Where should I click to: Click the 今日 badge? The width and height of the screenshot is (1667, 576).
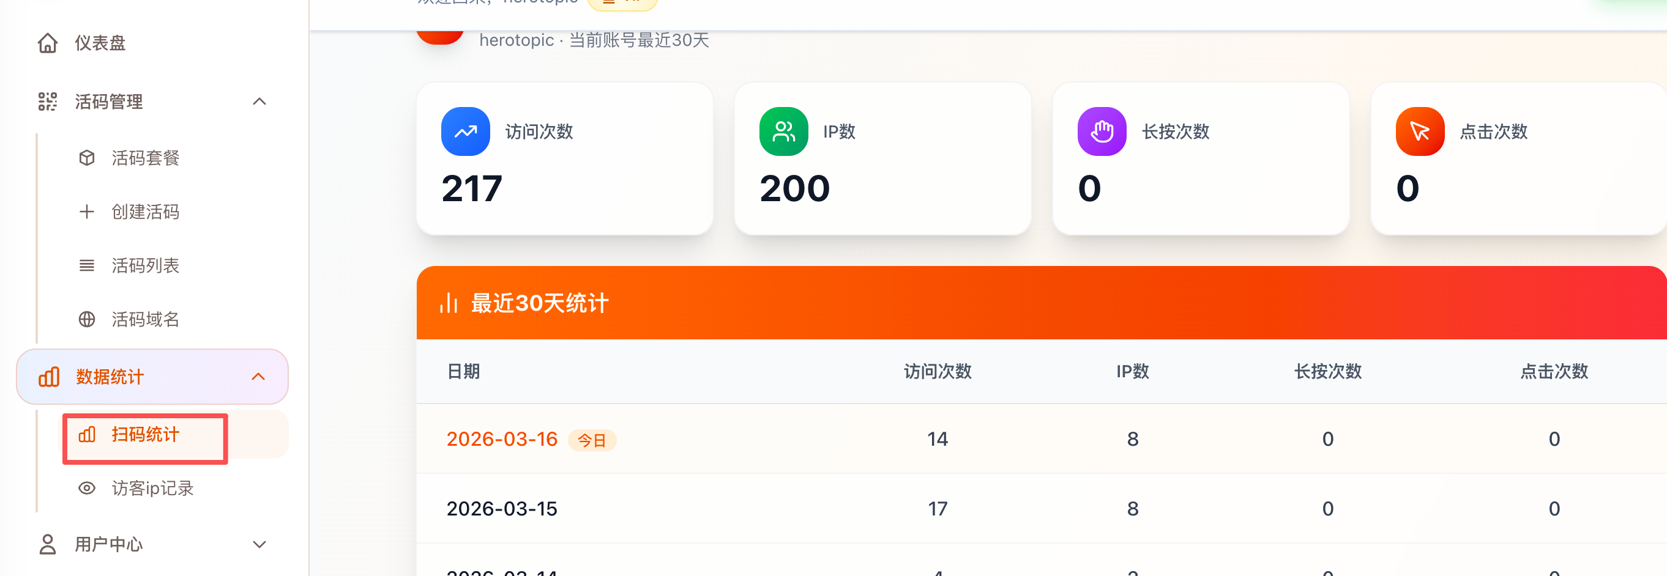tap(592, 440)
